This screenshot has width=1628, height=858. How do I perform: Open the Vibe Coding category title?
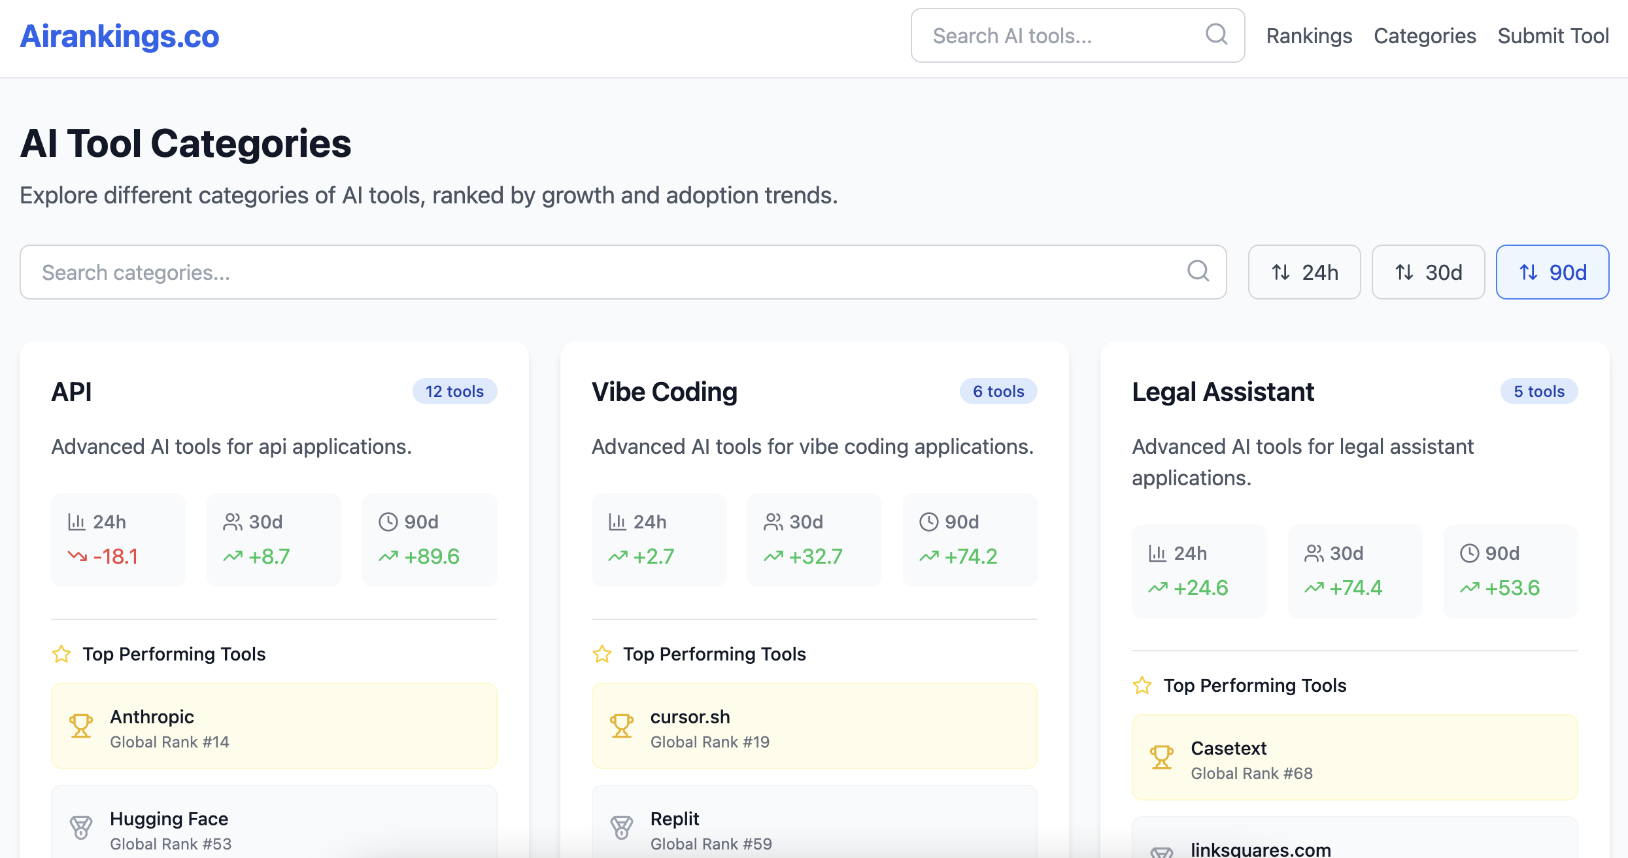coord(664,392)
